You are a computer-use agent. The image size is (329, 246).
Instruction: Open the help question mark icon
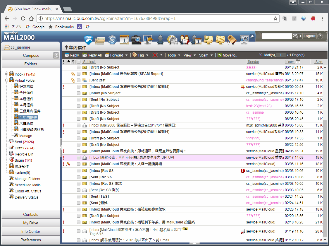(x=320, y=36)
